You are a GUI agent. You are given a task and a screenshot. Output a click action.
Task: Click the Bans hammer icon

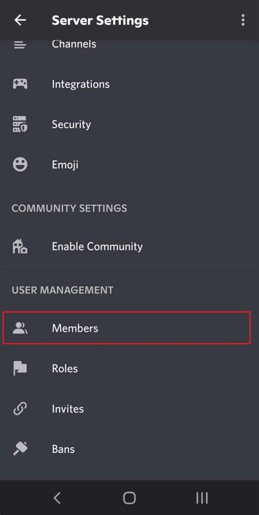(x=20, y=449)
